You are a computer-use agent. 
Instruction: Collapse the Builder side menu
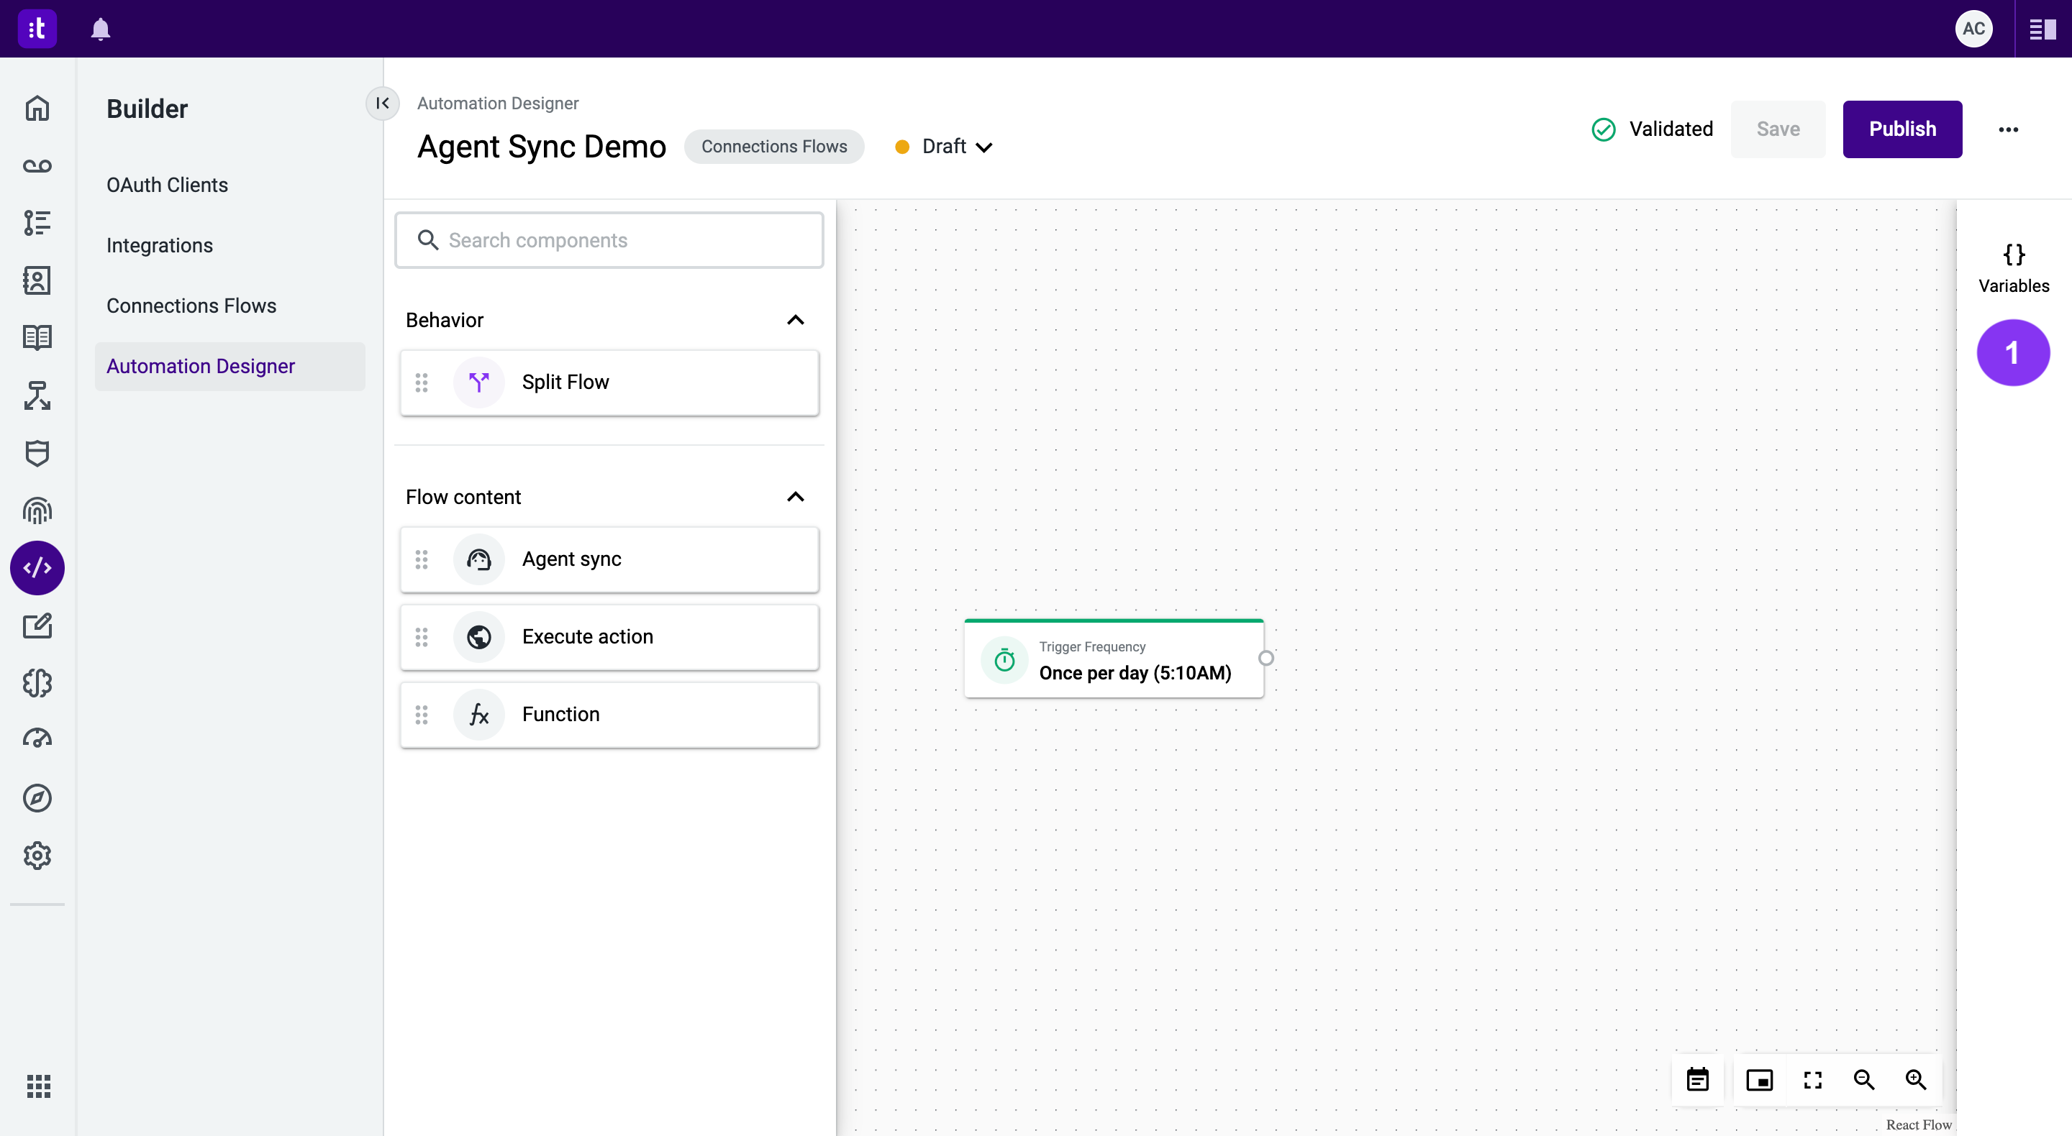383,103
